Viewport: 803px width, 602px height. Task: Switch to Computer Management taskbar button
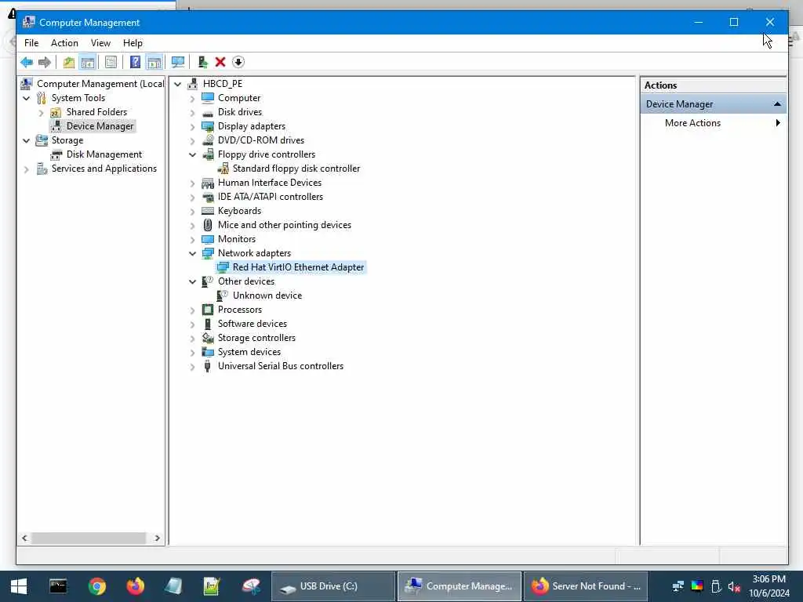tap(460, 586)
